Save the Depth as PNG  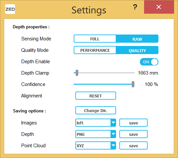click(133, 134)
